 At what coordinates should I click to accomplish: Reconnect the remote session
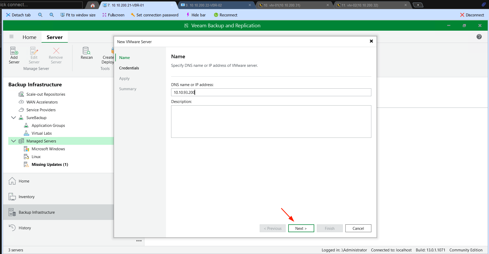(225, 15)
